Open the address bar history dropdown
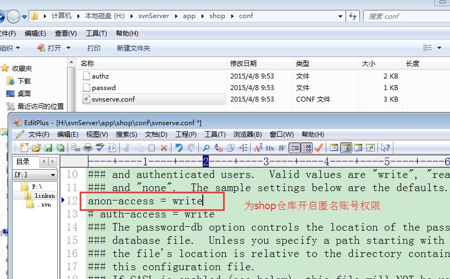Screen dimensions: 450x279 pos(340,16)
